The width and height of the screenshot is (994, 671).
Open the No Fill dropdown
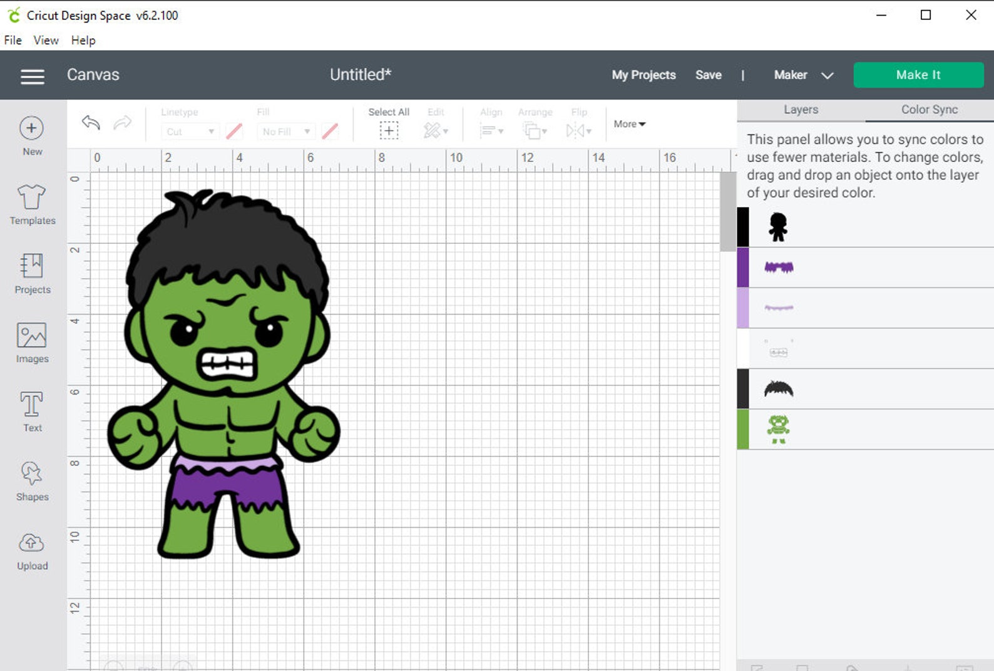pyautogui.click(x=286, y=131)
